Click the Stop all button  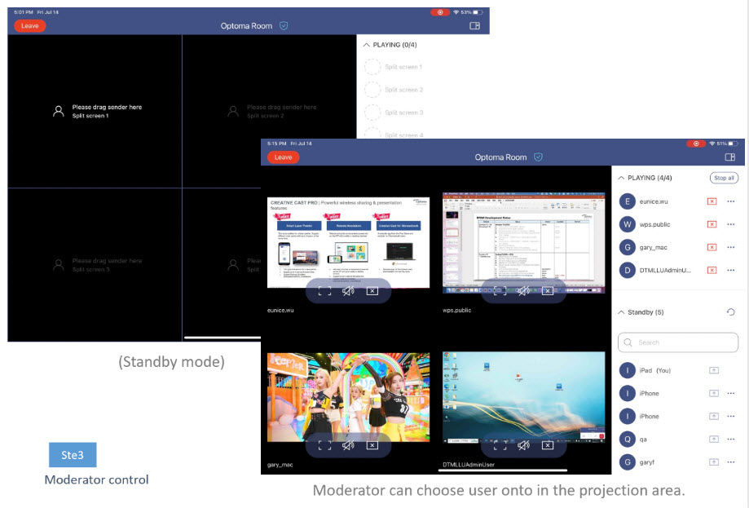click(x=724, y=178)
